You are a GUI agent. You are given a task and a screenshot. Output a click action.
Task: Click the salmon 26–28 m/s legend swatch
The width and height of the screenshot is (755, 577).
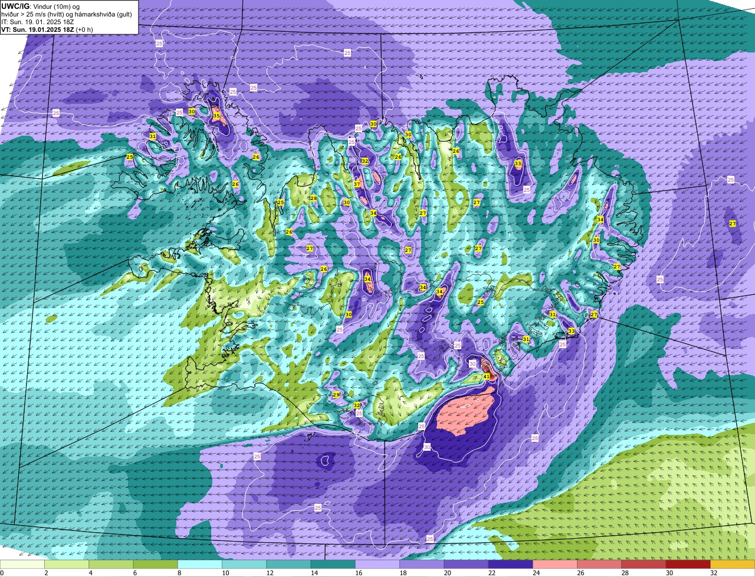pos(599,564)
